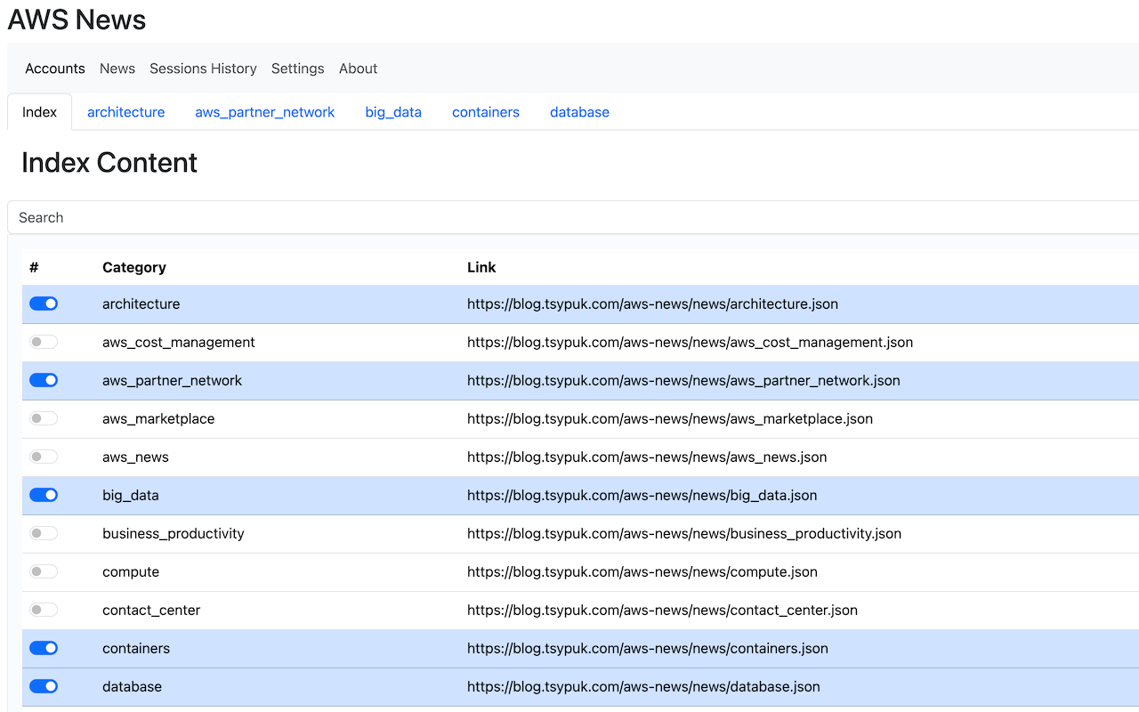Open the Sessions History menu

203,69
